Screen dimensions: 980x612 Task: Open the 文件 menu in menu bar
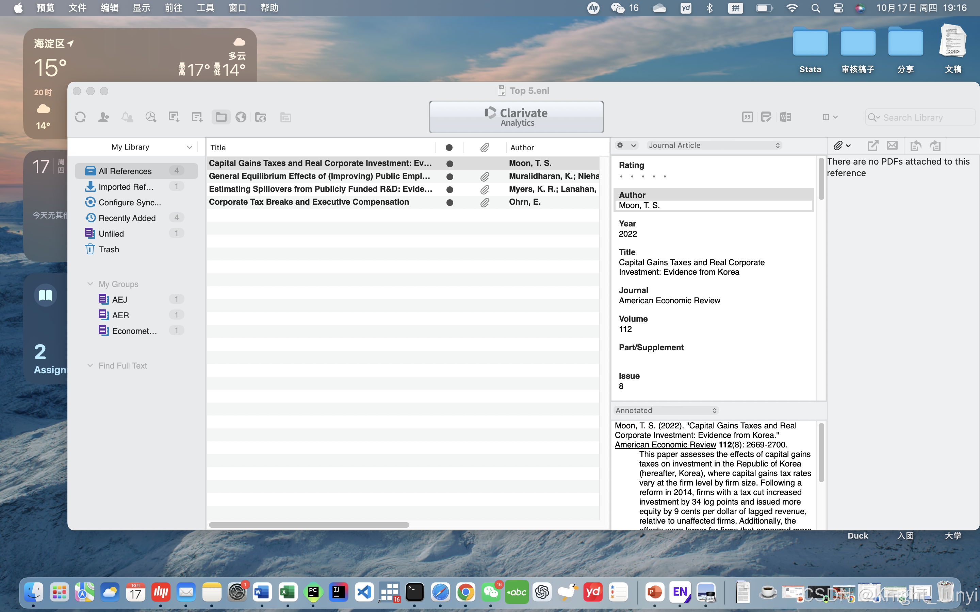pyautogui.click(x=77, y=8)
